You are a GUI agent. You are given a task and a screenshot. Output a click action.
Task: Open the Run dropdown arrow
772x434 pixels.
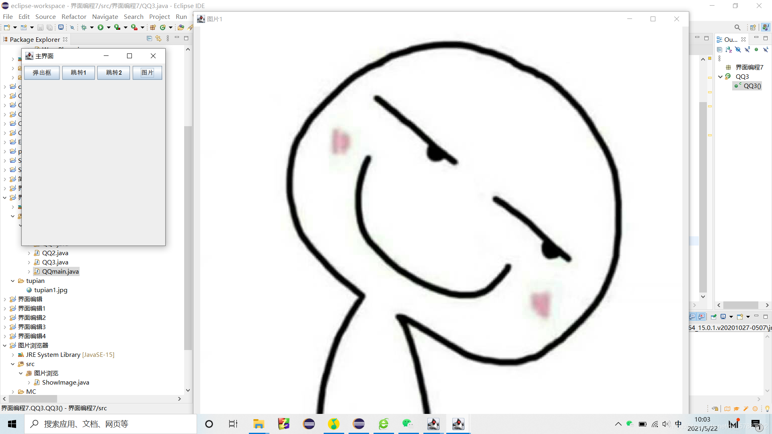pyautogui.click(x=109, y=27)
